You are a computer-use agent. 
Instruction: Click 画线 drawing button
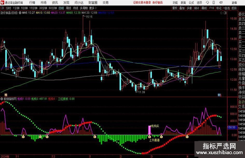[x=204, y=8]
